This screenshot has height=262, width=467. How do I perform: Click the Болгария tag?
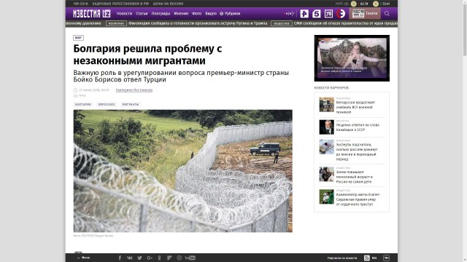82,104
